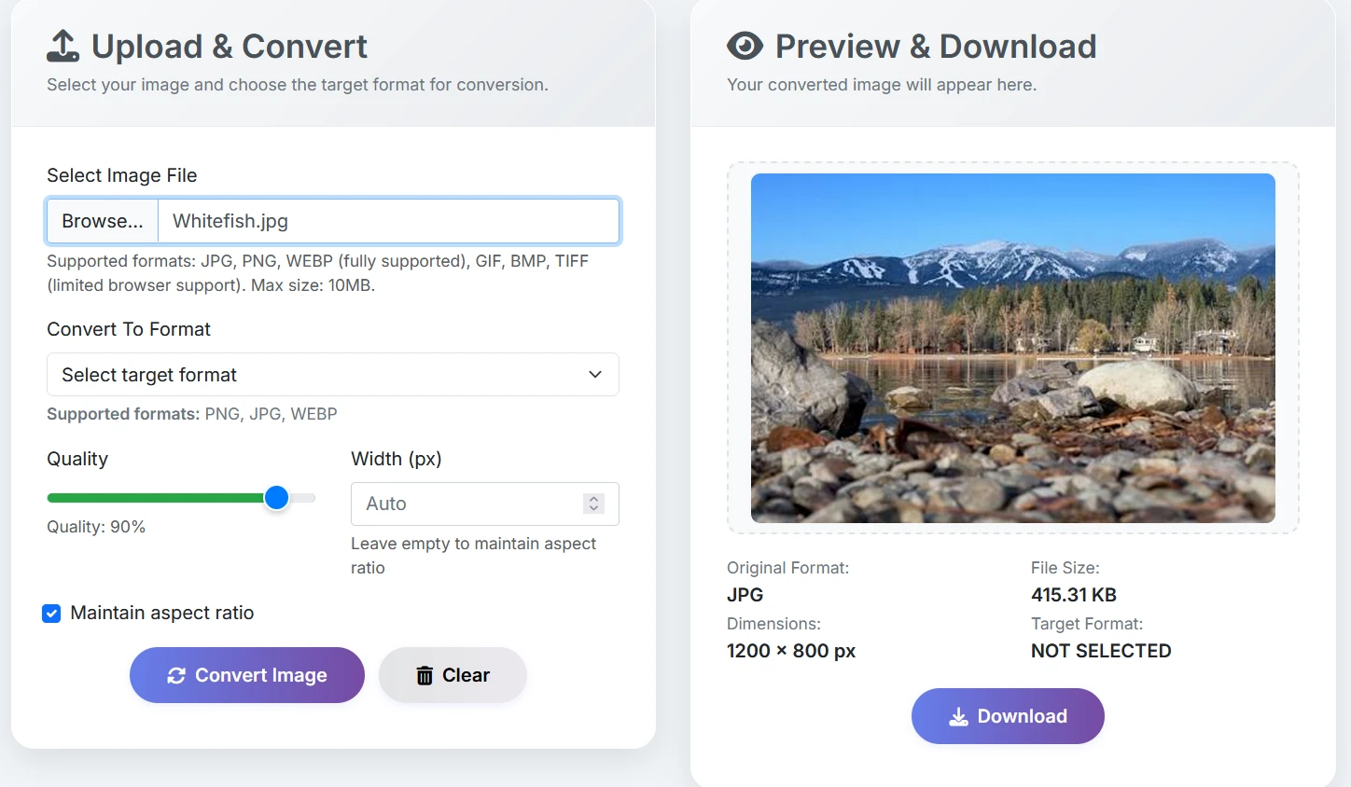Uncheck the Maintain aspect ratio checkbox
The image size is (1351, 787).
coord(51,613)
